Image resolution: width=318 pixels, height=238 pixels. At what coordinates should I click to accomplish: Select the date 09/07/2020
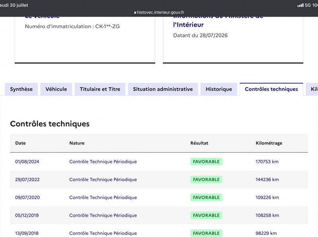click(x=27, y=197)
